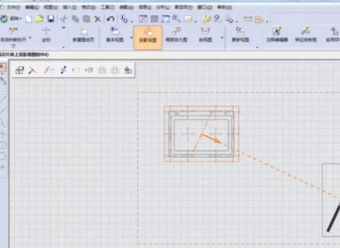Click the 基本视图 base view button
Screen dimensions: 340x248
115,35
